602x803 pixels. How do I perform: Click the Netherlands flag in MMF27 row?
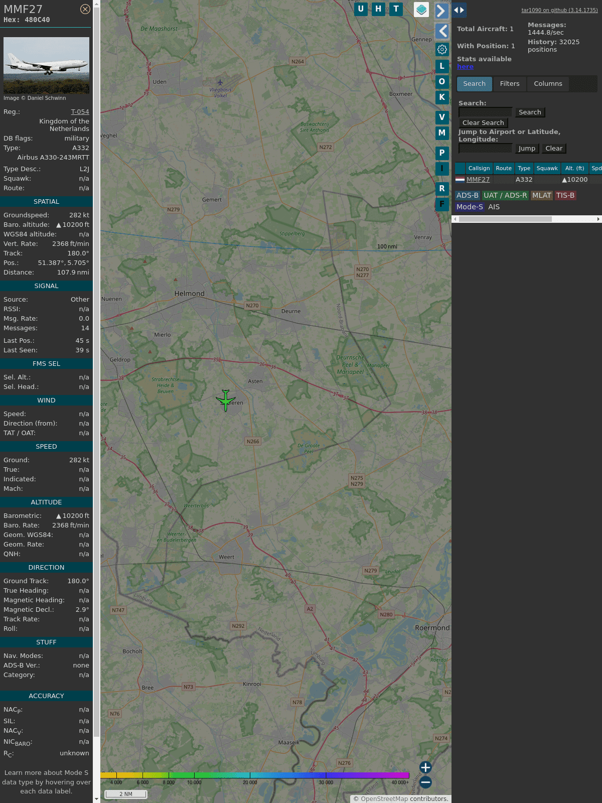(460, 180)
